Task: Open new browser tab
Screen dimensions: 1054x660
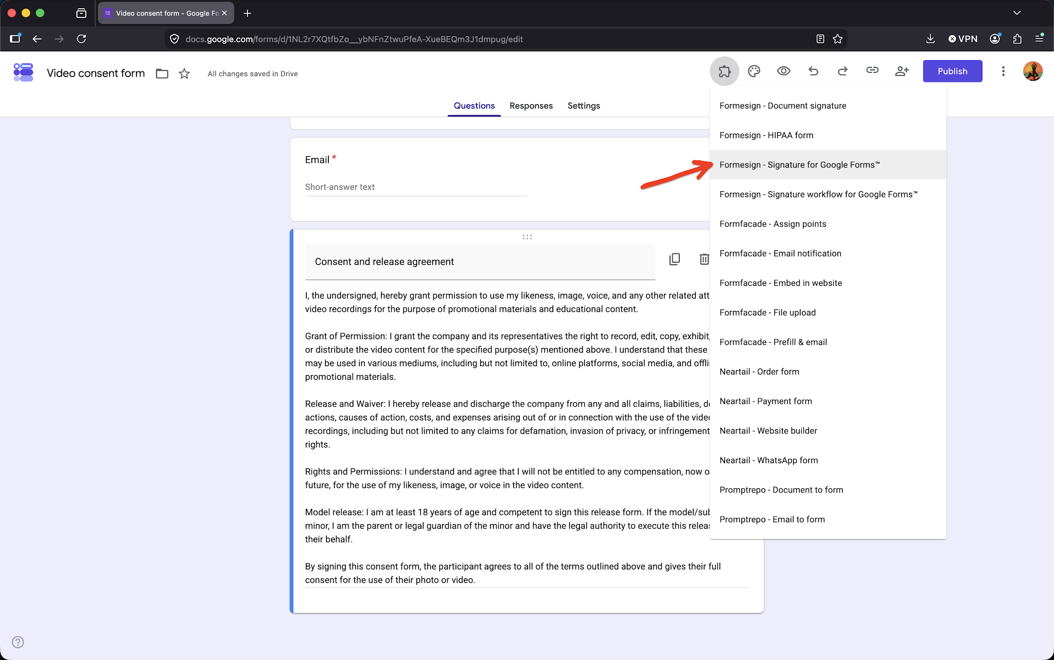Action: coord(248,13)
